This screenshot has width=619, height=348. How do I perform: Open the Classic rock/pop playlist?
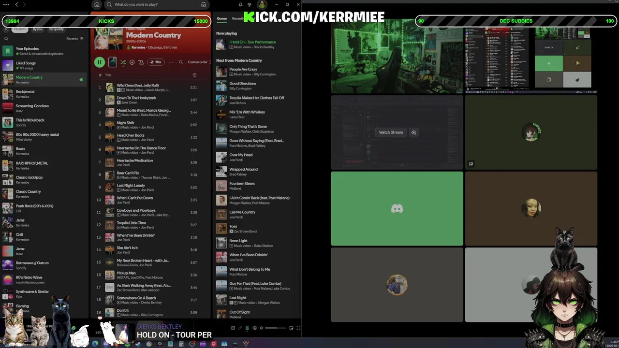[x=44, y=179]
